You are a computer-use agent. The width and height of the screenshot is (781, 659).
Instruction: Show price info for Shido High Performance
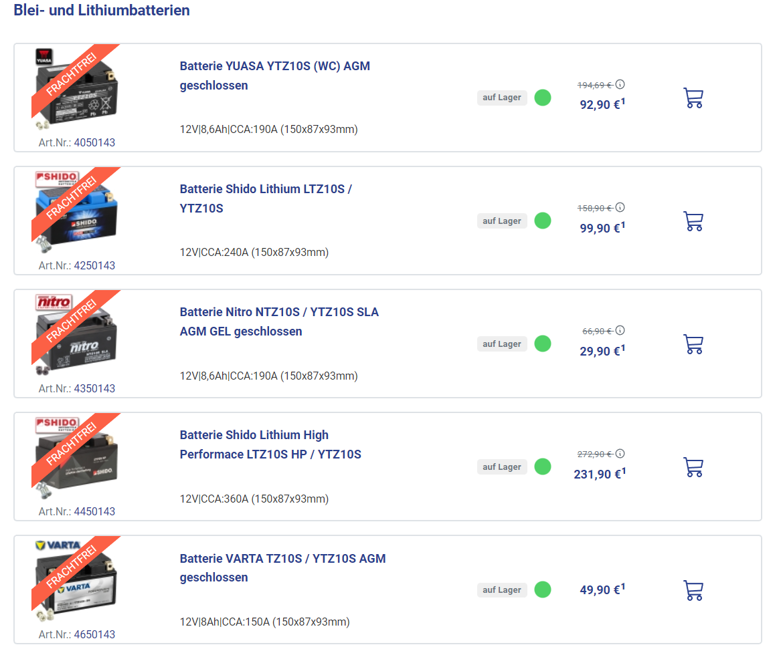(620, 454)
